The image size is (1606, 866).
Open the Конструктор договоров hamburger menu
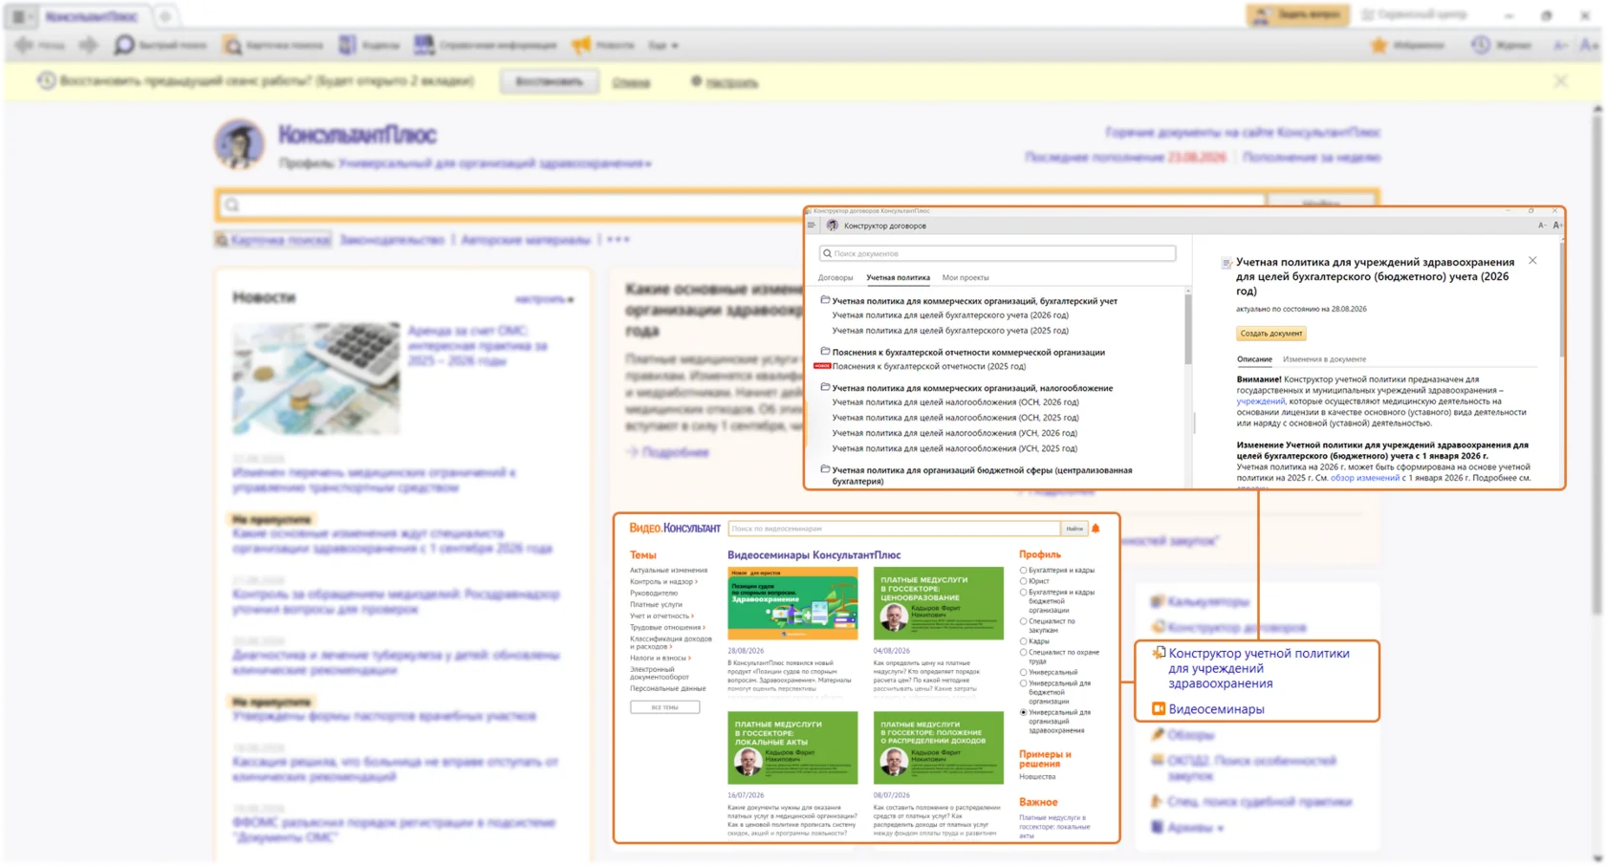point(812,226)
